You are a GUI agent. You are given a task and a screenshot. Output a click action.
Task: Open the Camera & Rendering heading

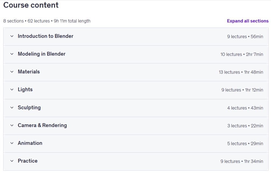42,125
